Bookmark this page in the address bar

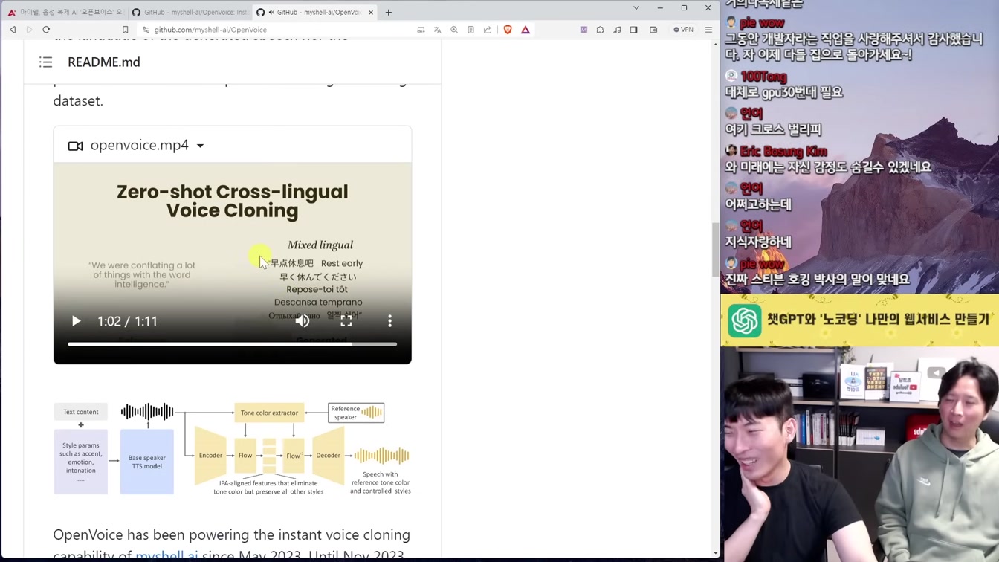(x=125, y=30)
